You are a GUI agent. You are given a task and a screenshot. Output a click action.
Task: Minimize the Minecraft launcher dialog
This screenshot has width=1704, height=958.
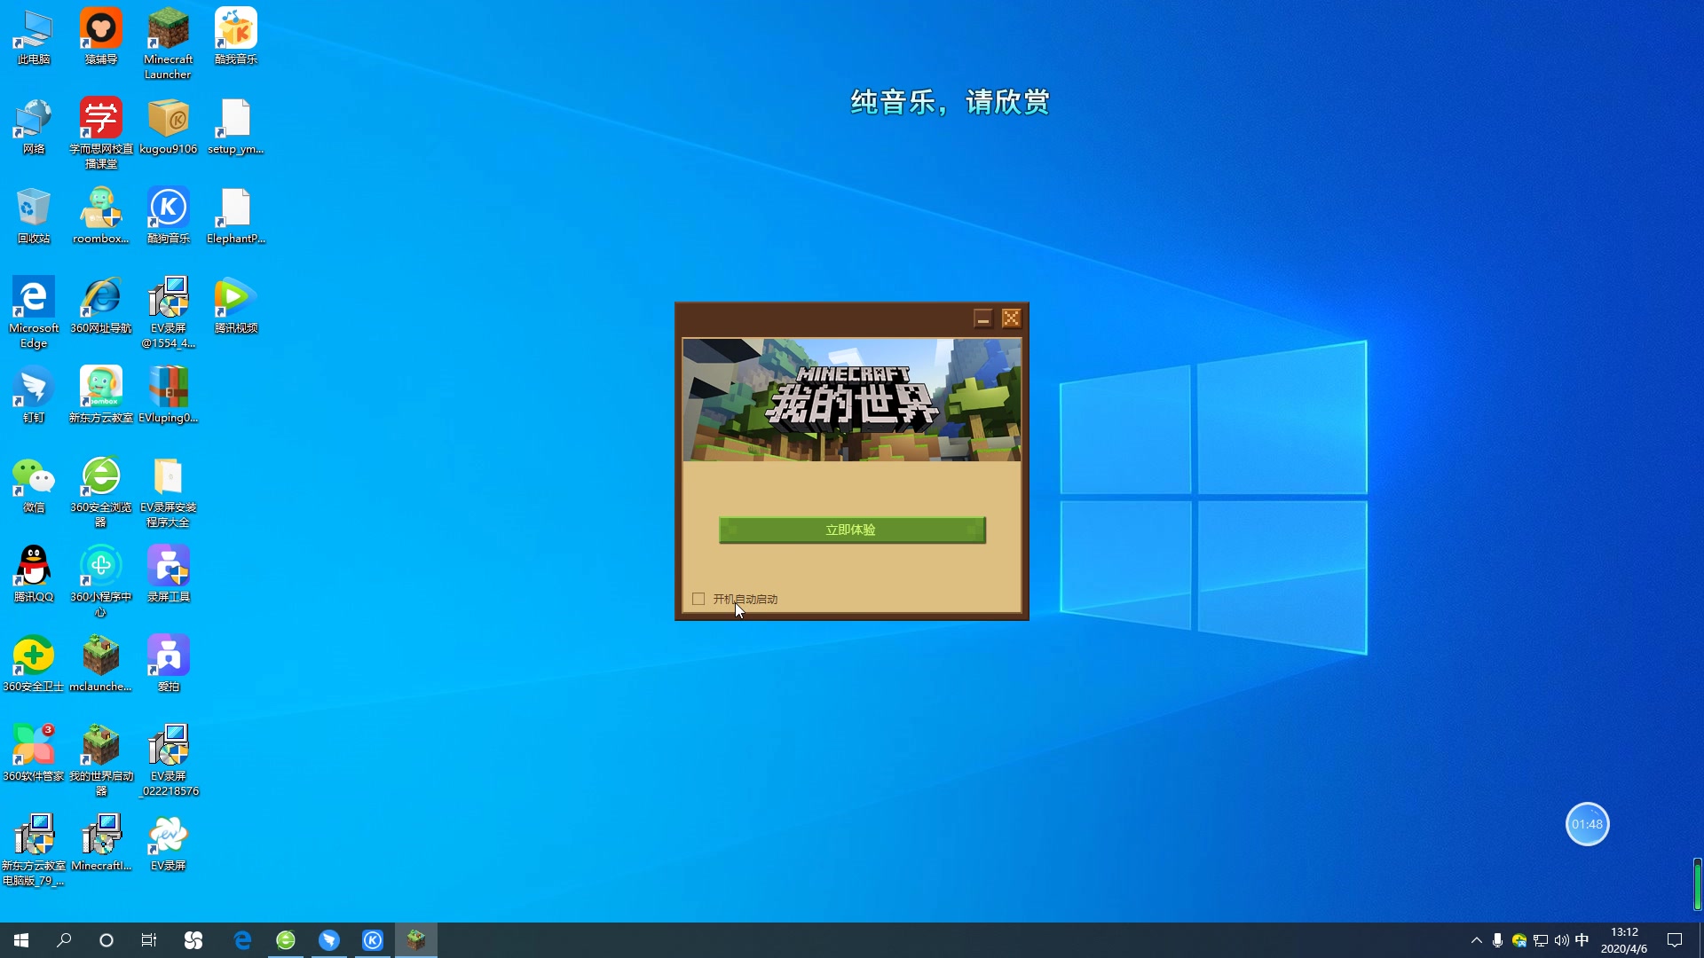coord(982,318)
